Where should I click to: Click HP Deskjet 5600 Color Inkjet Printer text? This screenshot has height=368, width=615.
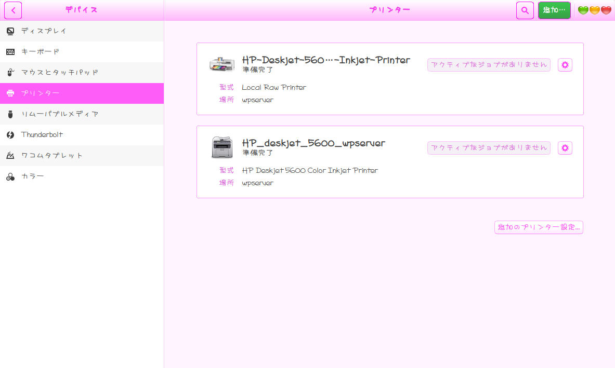click(x=310, y=170)
